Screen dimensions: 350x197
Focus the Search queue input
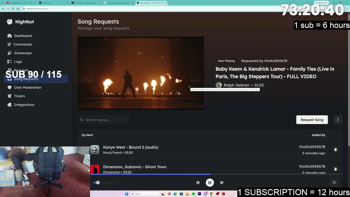point(103,120)
